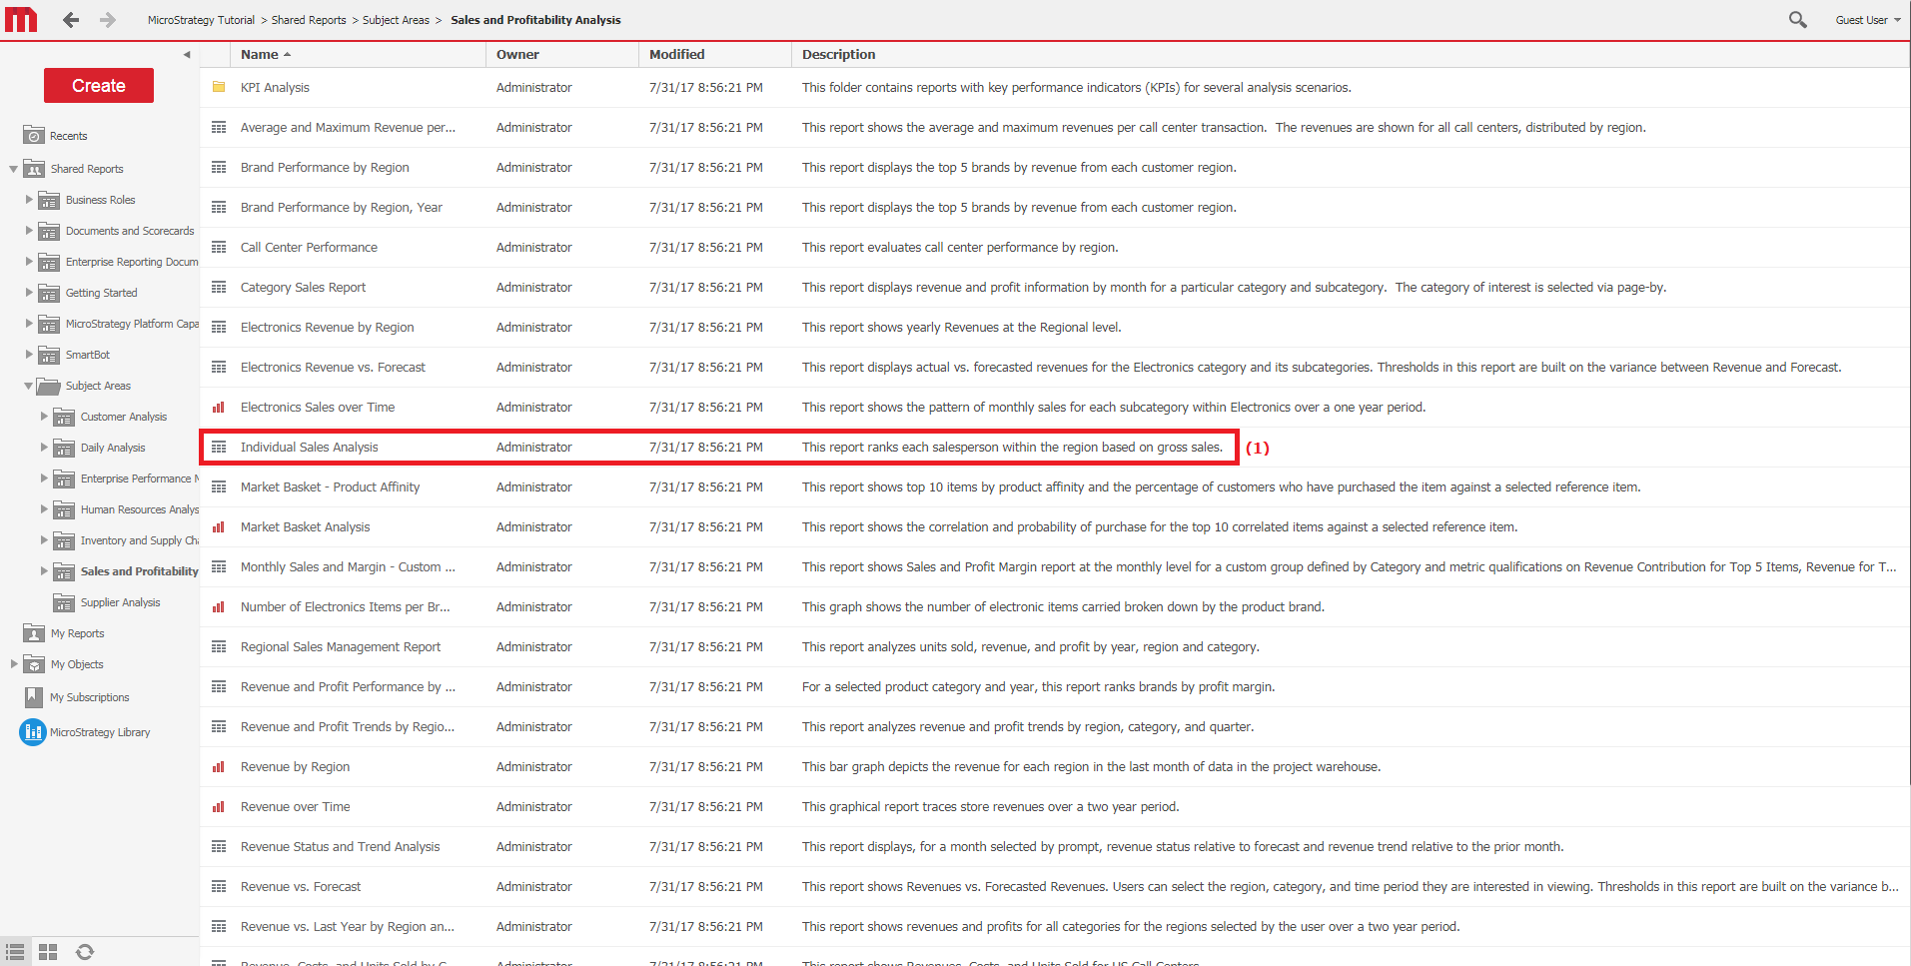Open My Reports in sidebar
The image size is (1911, 966).
pos(77,633)
